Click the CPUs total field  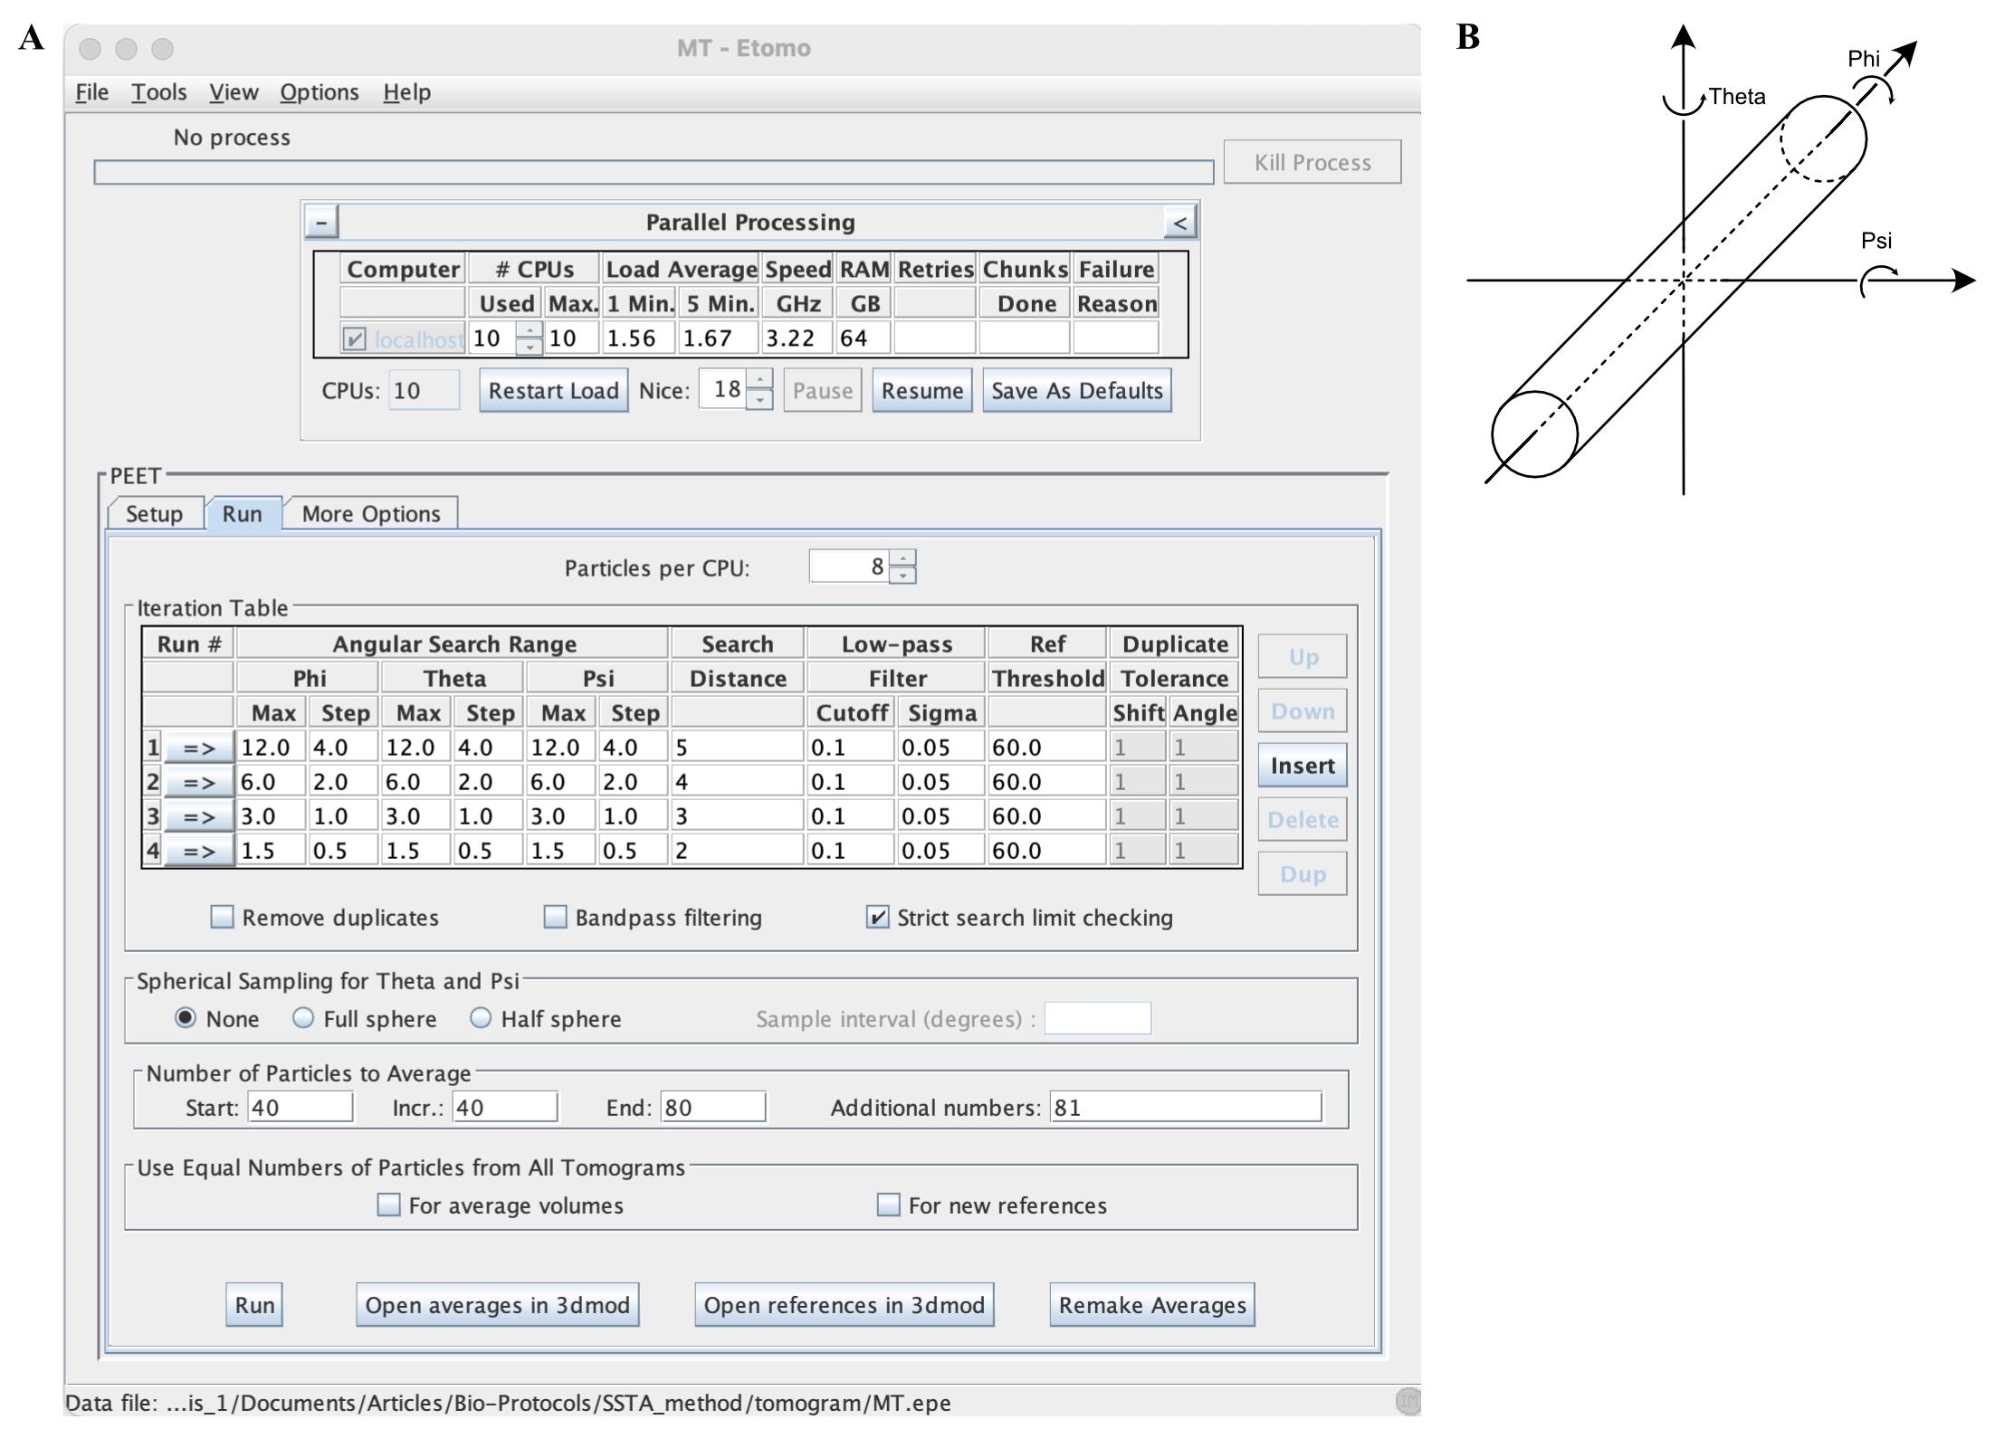coord(425,390)
